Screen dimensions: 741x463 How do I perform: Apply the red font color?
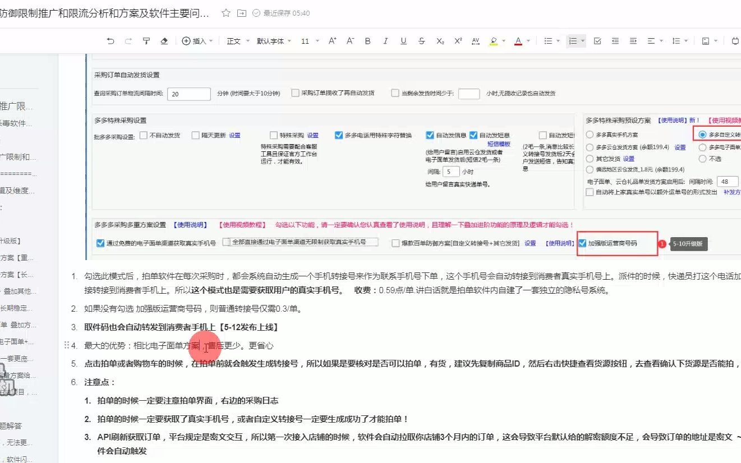518,41
